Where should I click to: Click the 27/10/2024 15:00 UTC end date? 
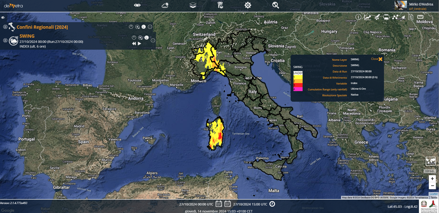(250, 204)
